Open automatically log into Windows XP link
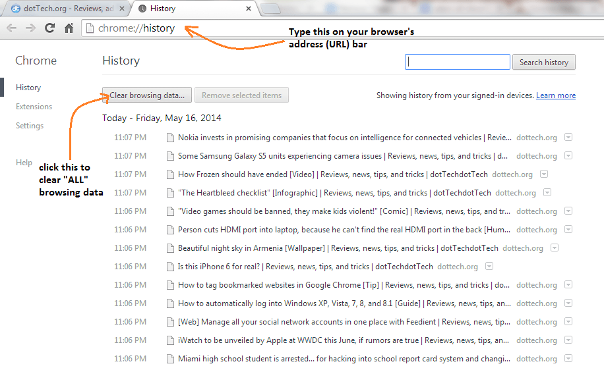This screenshot has width=604, height=368. point(344,303)
